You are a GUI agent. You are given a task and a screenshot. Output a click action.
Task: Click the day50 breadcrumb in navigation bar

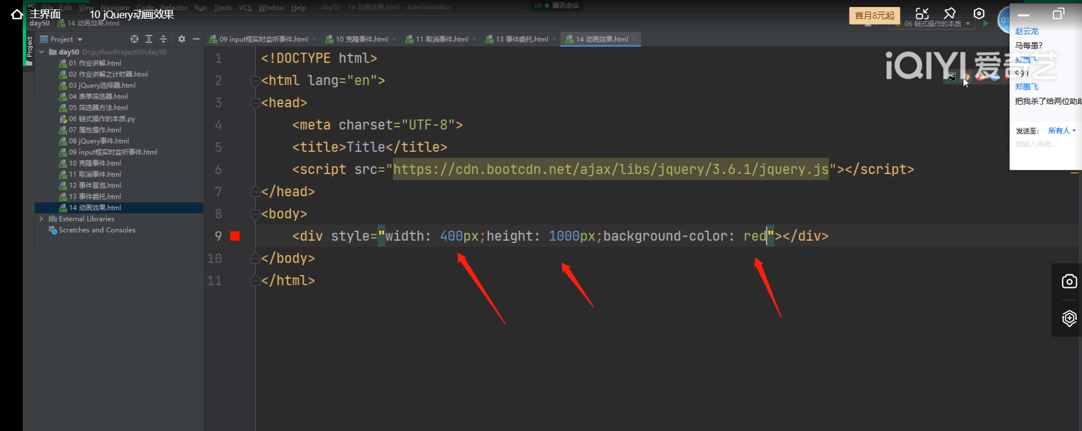[x=40, y=23]
